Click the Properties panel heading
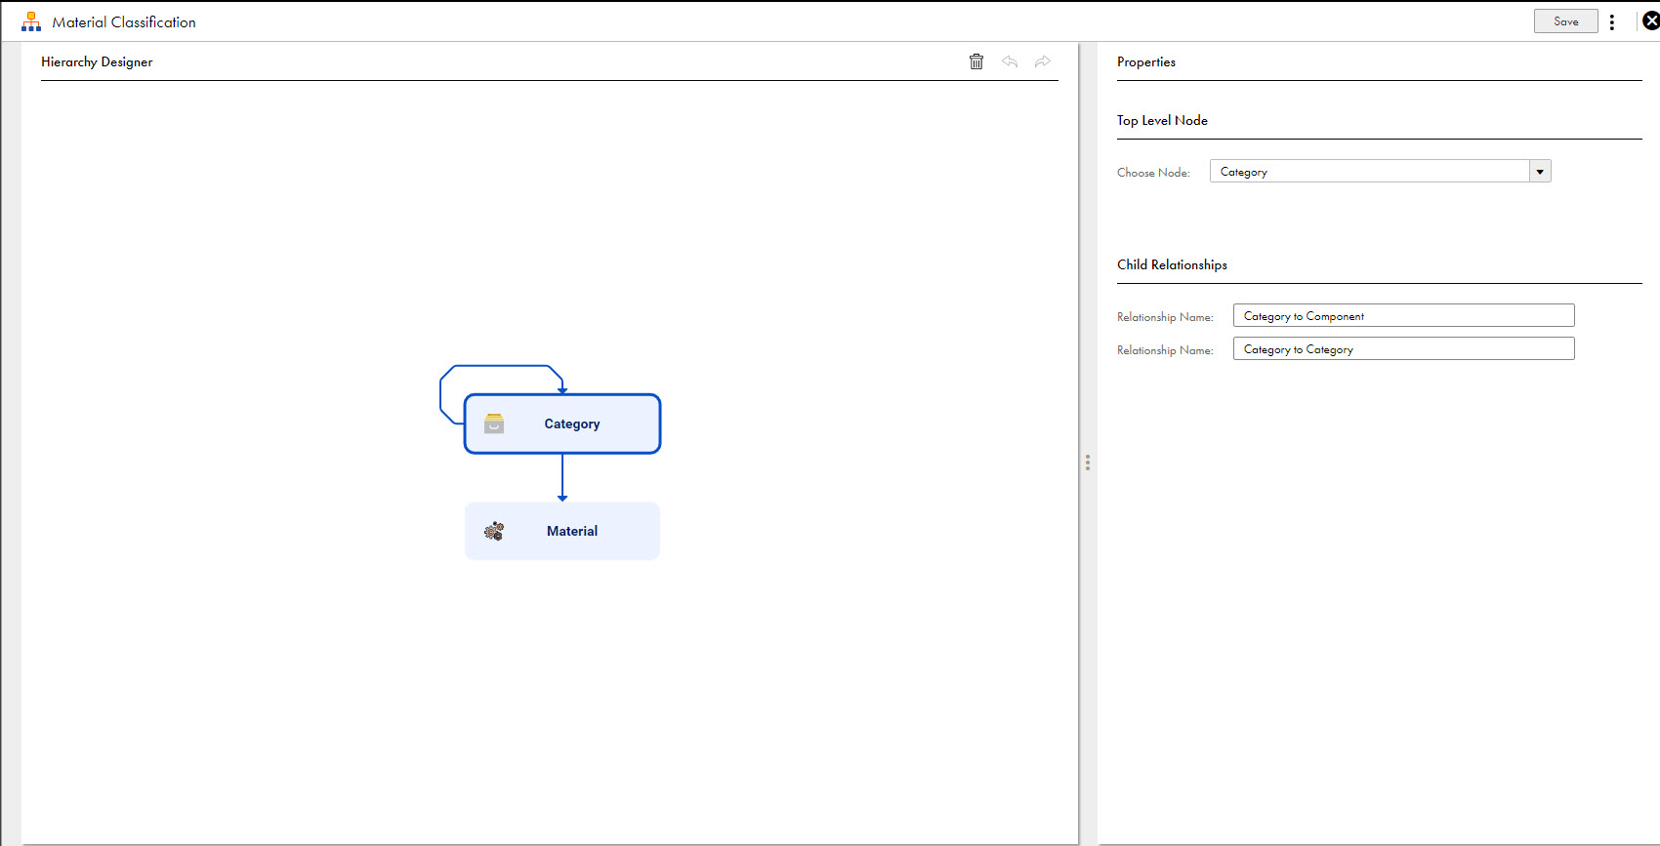1660x846 pixels. coord(1146,61)
